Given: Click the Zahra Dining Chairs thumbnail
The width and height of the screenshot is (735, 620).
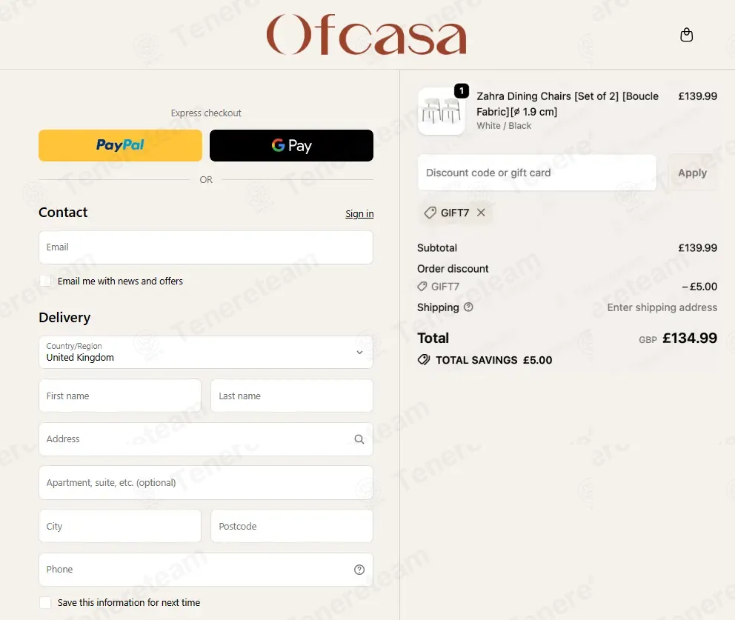Looking at the screenshot, I should coord(442,111).
